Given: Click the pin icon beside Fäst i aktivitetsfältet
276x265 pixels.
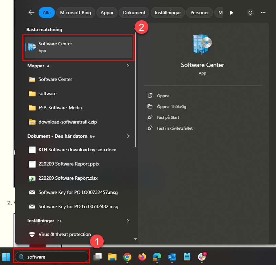Looking at the screenshot, I should pyautogui.click(x=150, y=128).
